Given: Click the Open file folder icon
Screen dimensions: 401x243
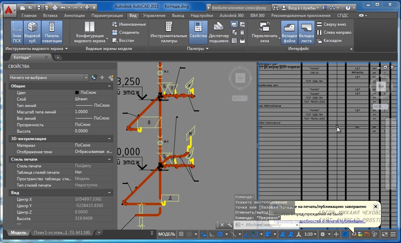Looking at the screenshot, I should tap(31, 7).
